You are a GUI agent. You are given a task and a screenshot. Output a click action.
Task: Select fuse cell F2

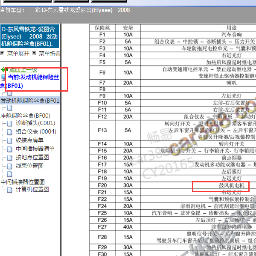[102, 42]
